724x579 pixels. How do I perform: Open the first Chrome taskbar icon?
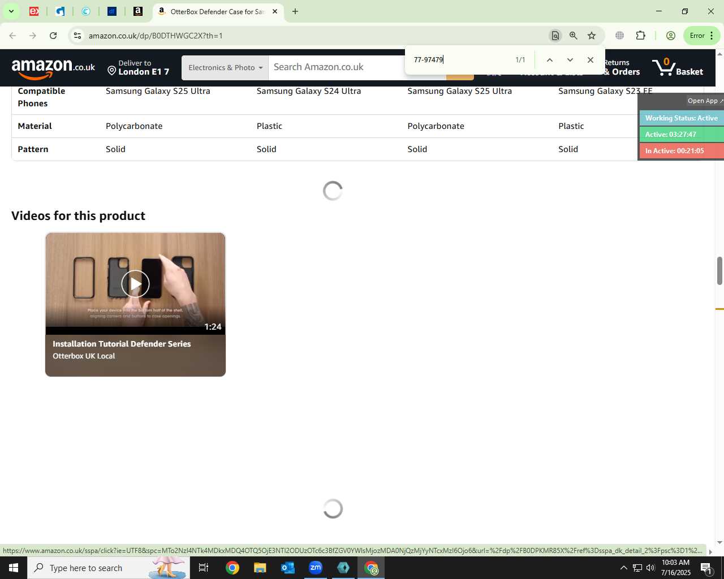tap(232, 568)
